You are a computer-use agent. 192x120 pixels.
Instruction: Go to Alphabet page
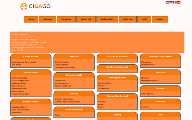(x=47, y=19)
